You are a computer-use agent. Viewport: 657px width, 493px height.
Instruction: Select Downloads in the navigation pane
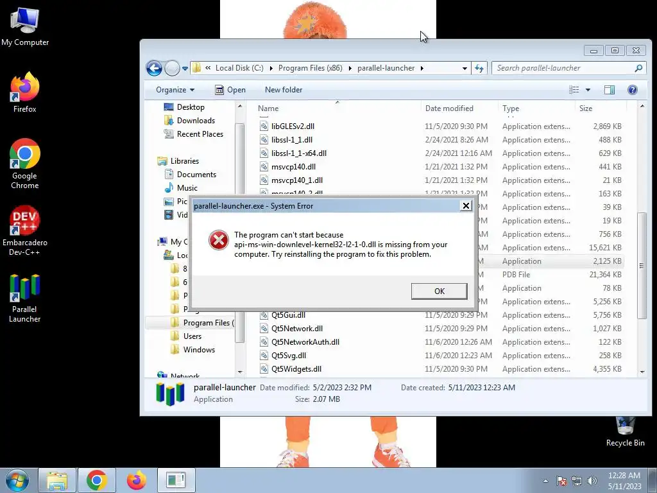tap(189, 120)
